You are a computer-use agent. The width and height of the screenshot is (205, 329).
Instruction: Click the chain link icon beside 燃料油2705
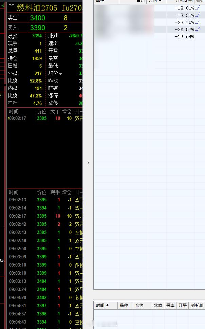(x=12, y=5)
